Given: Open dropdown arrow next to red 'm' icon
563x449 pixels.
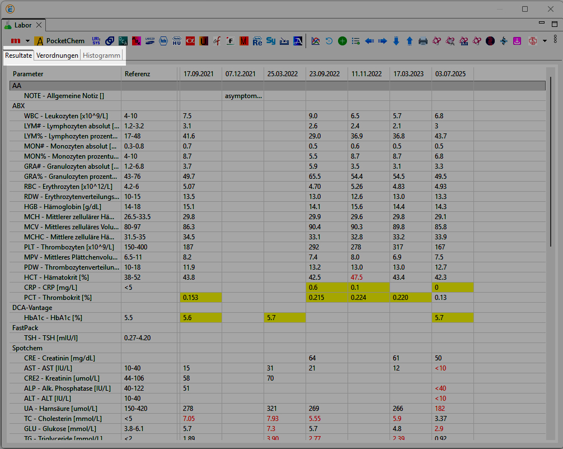Looking at the screenshot, I should [27, 41].
